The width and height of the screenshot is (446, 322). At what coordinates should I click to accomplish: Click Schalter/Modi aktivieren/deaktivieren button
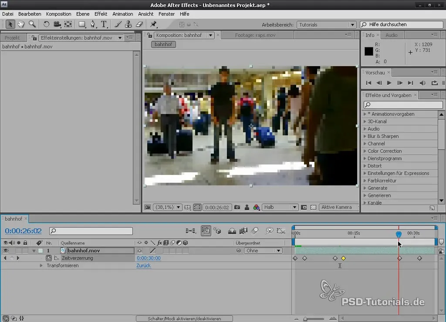pyautogui.click(x=184, y=319)
